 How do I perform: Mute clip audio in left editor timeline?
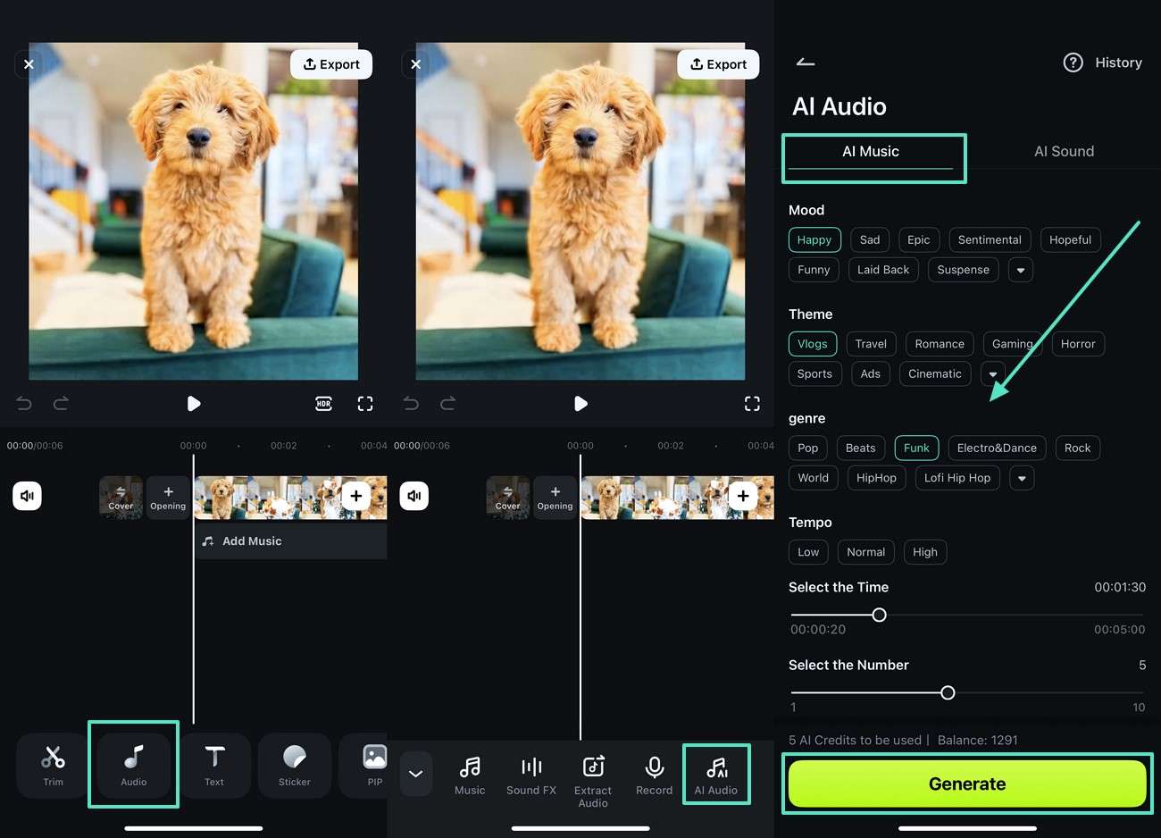(28, 496)
